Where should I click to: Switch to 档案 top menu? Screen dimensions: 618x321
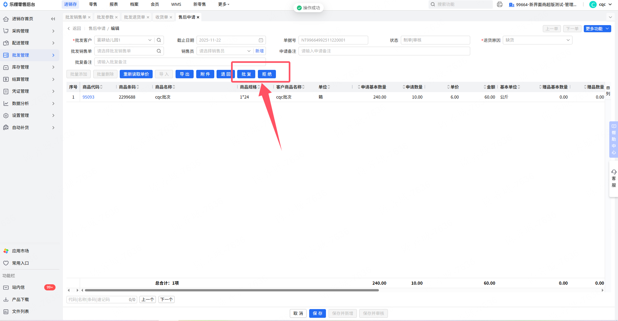coord(134,5)
